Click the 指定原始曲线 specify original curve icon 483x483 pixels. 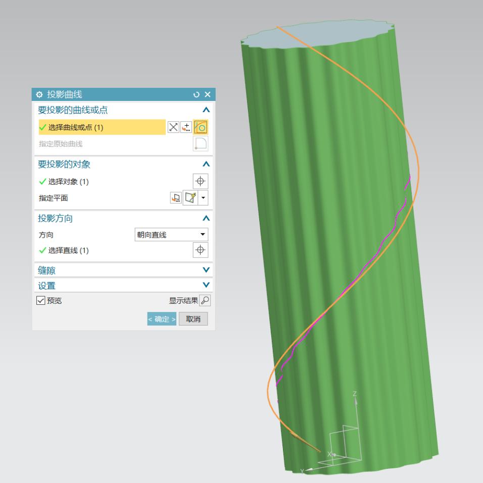coord(201,143)
